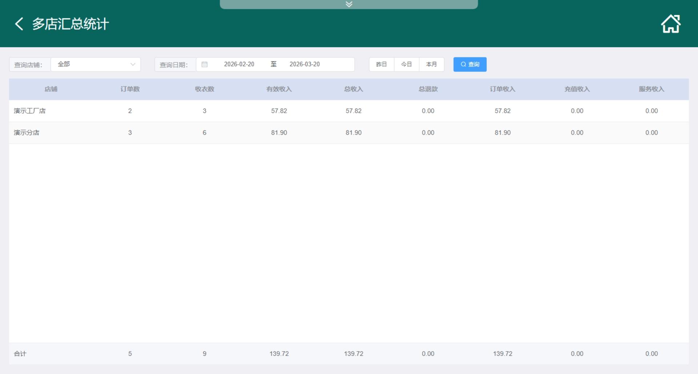Click the 有效收入 column header

point(279,89)
